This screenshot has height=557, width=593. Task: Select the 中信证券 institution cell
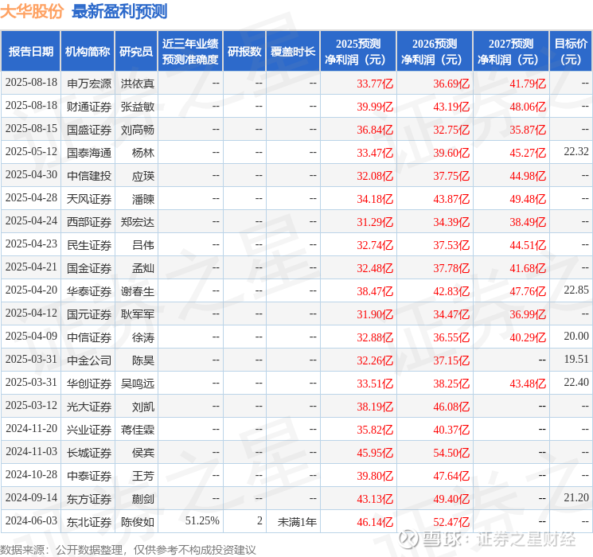click(x=89, y=337)
